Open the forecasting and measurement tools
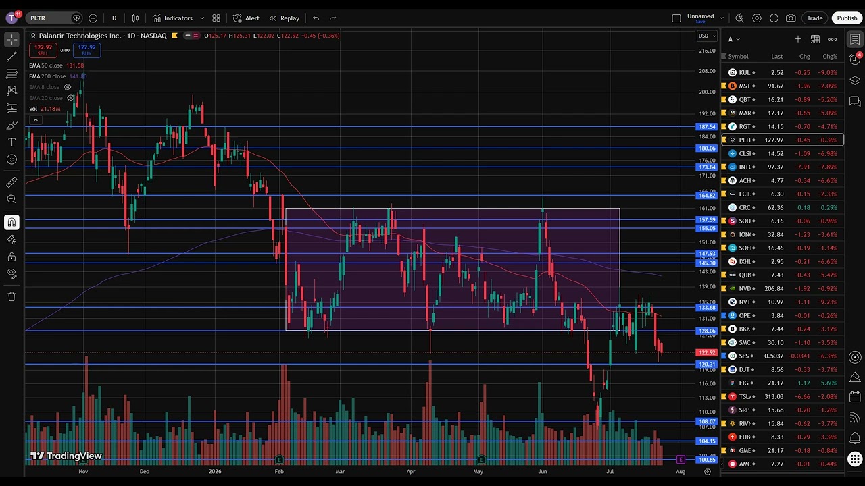The height and width of the screenshot is (486, 865). 11,108
